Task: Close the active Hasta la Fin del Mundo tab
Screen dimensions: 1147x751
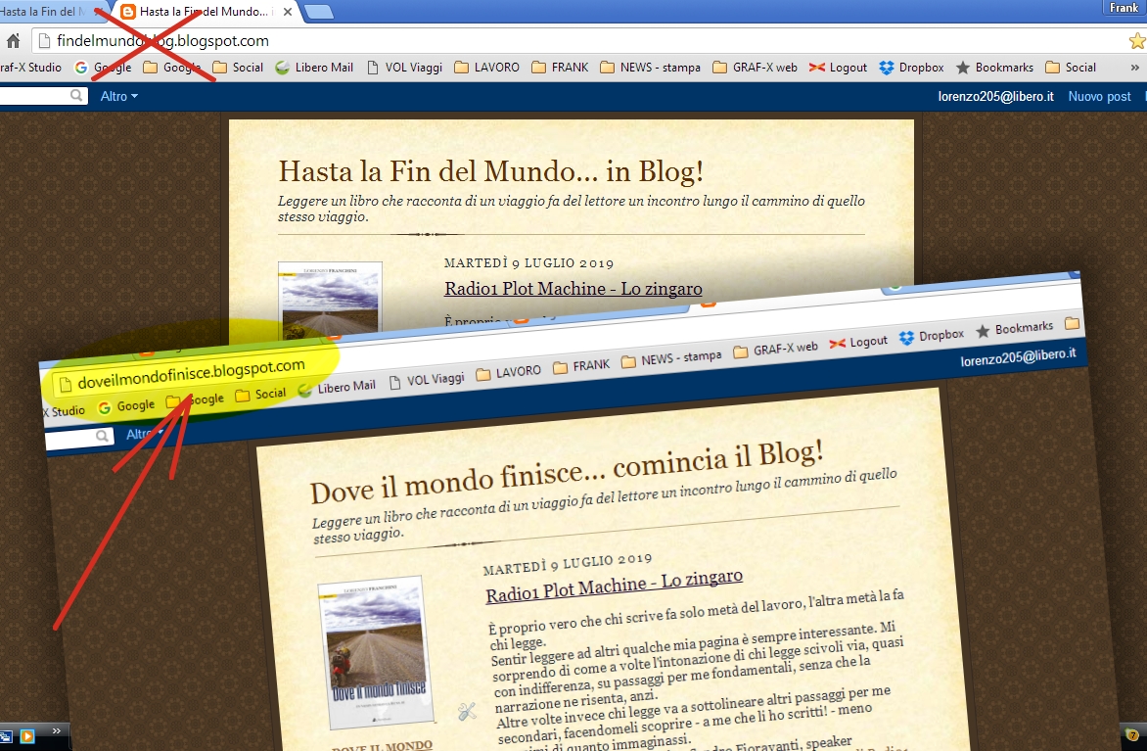Action: click(x=288, y=12)
